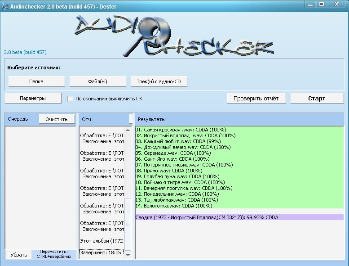Click the log scrollbar down arrow
This screenshot has height=266, width=349.
coord(128,255)
